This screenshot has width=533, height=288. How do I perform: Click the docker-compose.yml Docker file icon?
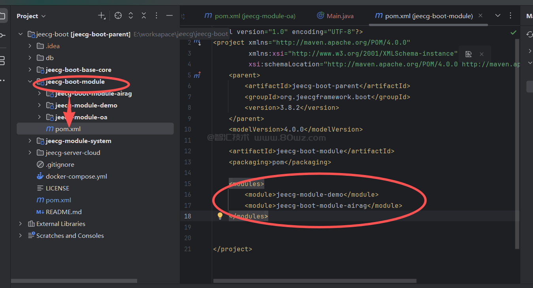40,176
